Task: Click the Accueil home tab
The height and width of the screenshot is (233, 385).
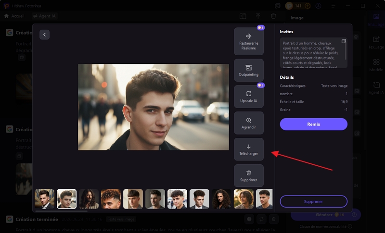Action: [x=14, y=16]
